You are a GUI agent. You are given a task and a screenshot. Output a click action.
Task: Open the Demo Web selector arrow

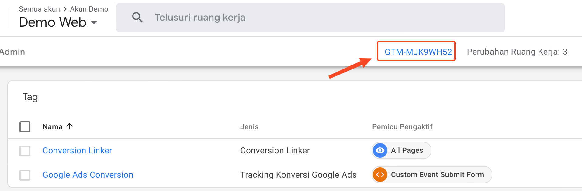click(94, 23)
